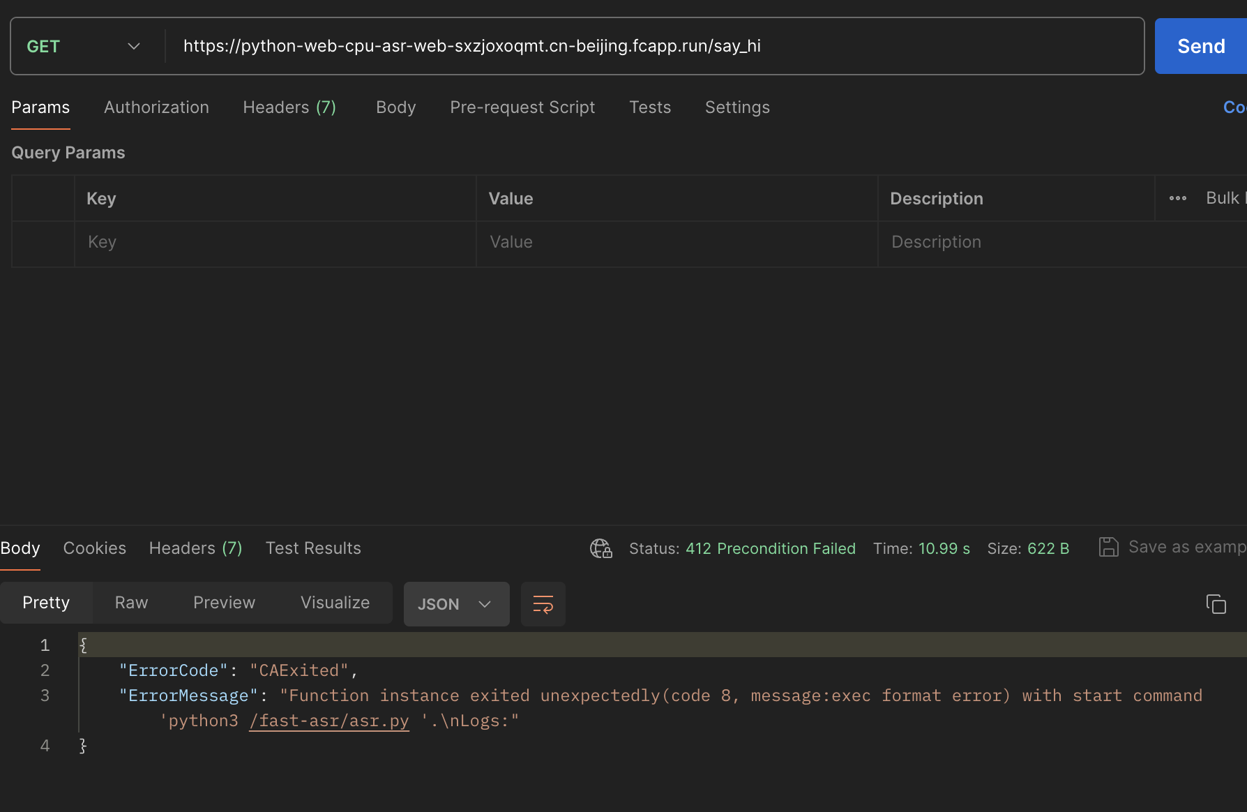Switch to Preview response view
This screenshot has height=812, width=1247.
[x=224, y=603]
